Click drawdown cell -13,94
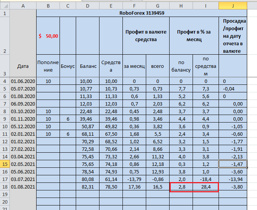Image resolution: width=257 pixels, height=210 pixels. (233, 179)
